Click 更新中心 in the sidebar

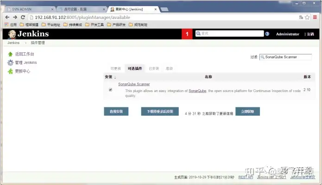coord(22,71)
